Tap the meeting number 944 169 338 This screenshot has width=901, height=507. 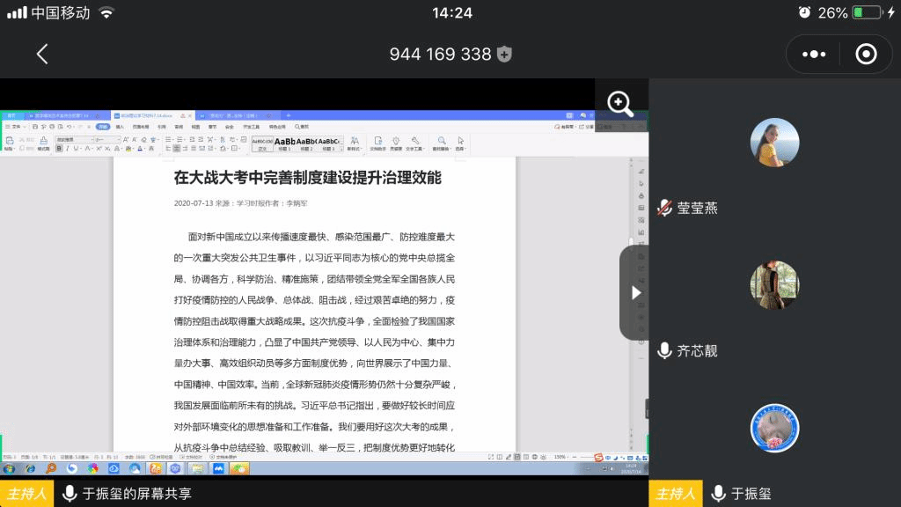[440, 54]
